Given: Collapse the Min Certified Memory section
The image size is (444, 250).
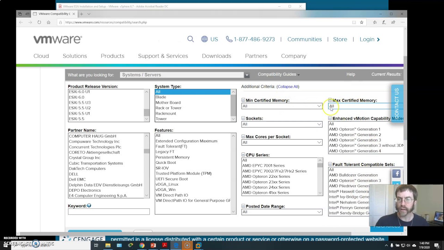Looking at the screenshot, I should click(243, 100).
